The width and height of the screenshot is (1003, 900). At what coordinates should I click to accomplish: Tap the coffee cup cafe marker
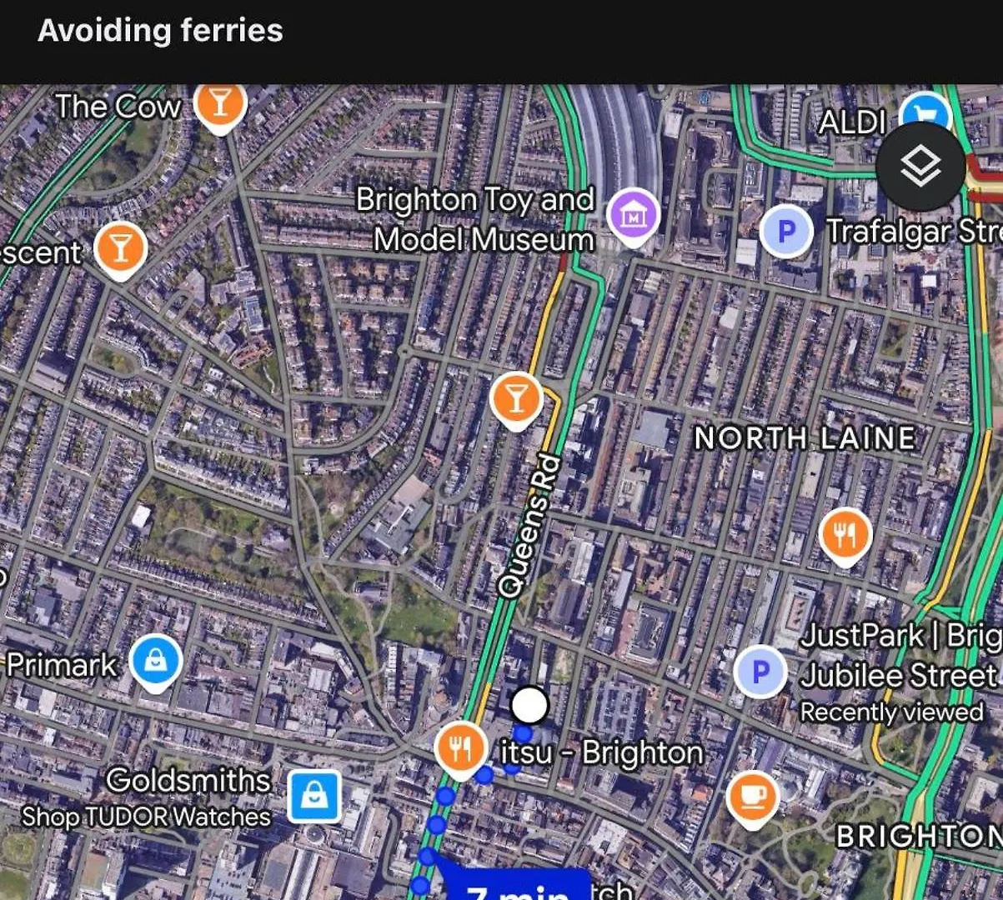coord(753,798)
